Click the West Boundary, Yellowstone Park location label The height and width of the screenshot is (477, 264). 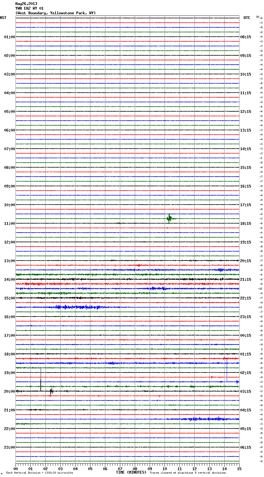pos(56,13)
